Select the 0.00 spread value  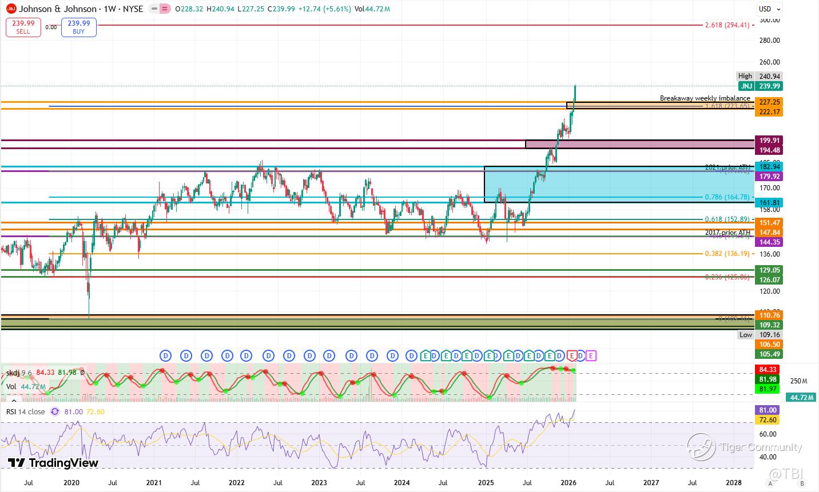tap(51, 27)
